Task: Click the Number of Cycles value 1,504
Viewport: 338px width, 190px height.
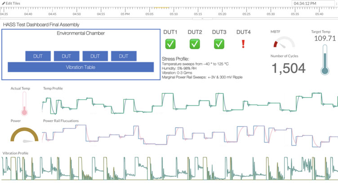Action: [x=289, y=68]
